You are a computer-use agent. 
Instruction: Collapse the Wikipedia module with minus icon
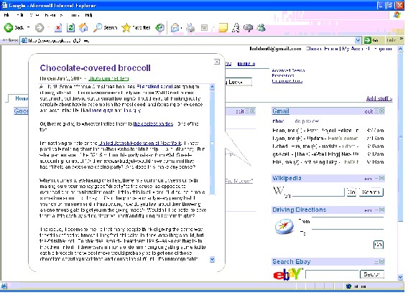[x=376, y=178]
